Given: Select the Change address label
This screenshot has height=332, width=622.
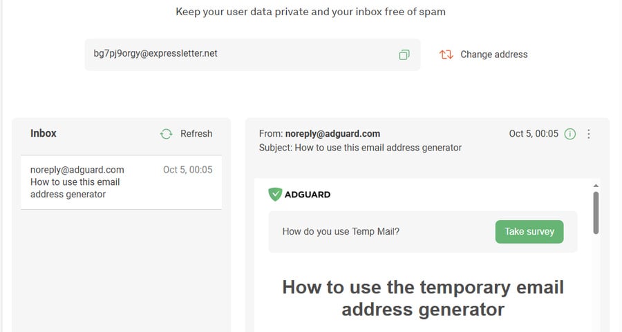Looking at the screenshot, I should click(x=494, y=55).
